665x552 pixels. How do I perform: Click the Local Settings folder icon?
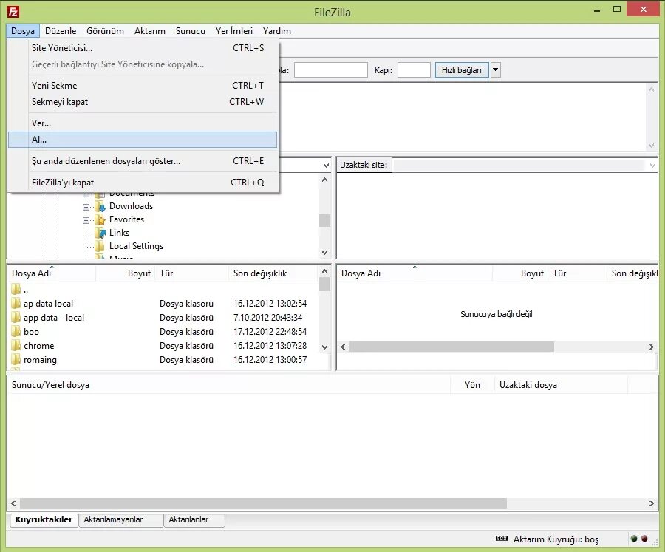tap(100, 246)
